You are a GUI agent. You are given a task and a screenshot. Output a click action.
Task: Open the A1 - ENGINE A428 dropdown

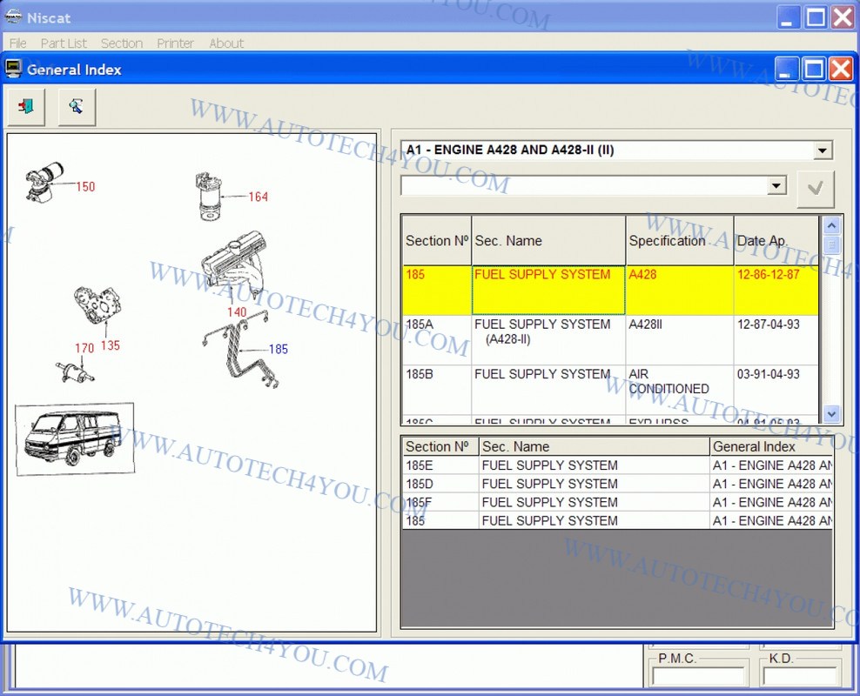(822, 151)
